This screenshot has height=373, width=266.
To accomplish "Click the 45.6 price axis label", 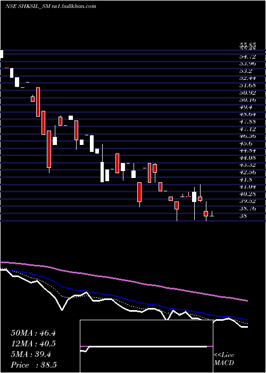I will (x=246, y=143).
